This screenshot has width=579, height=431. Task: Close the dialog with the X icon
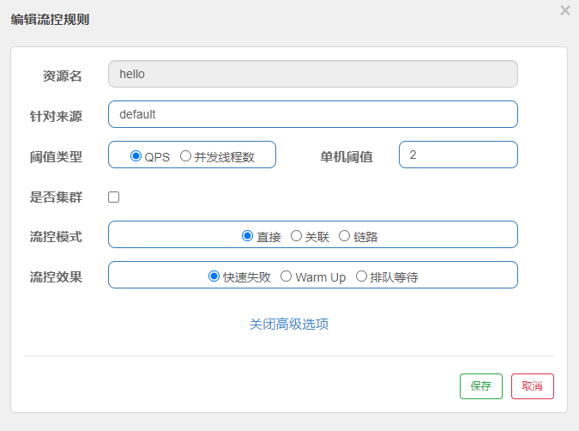564,10
